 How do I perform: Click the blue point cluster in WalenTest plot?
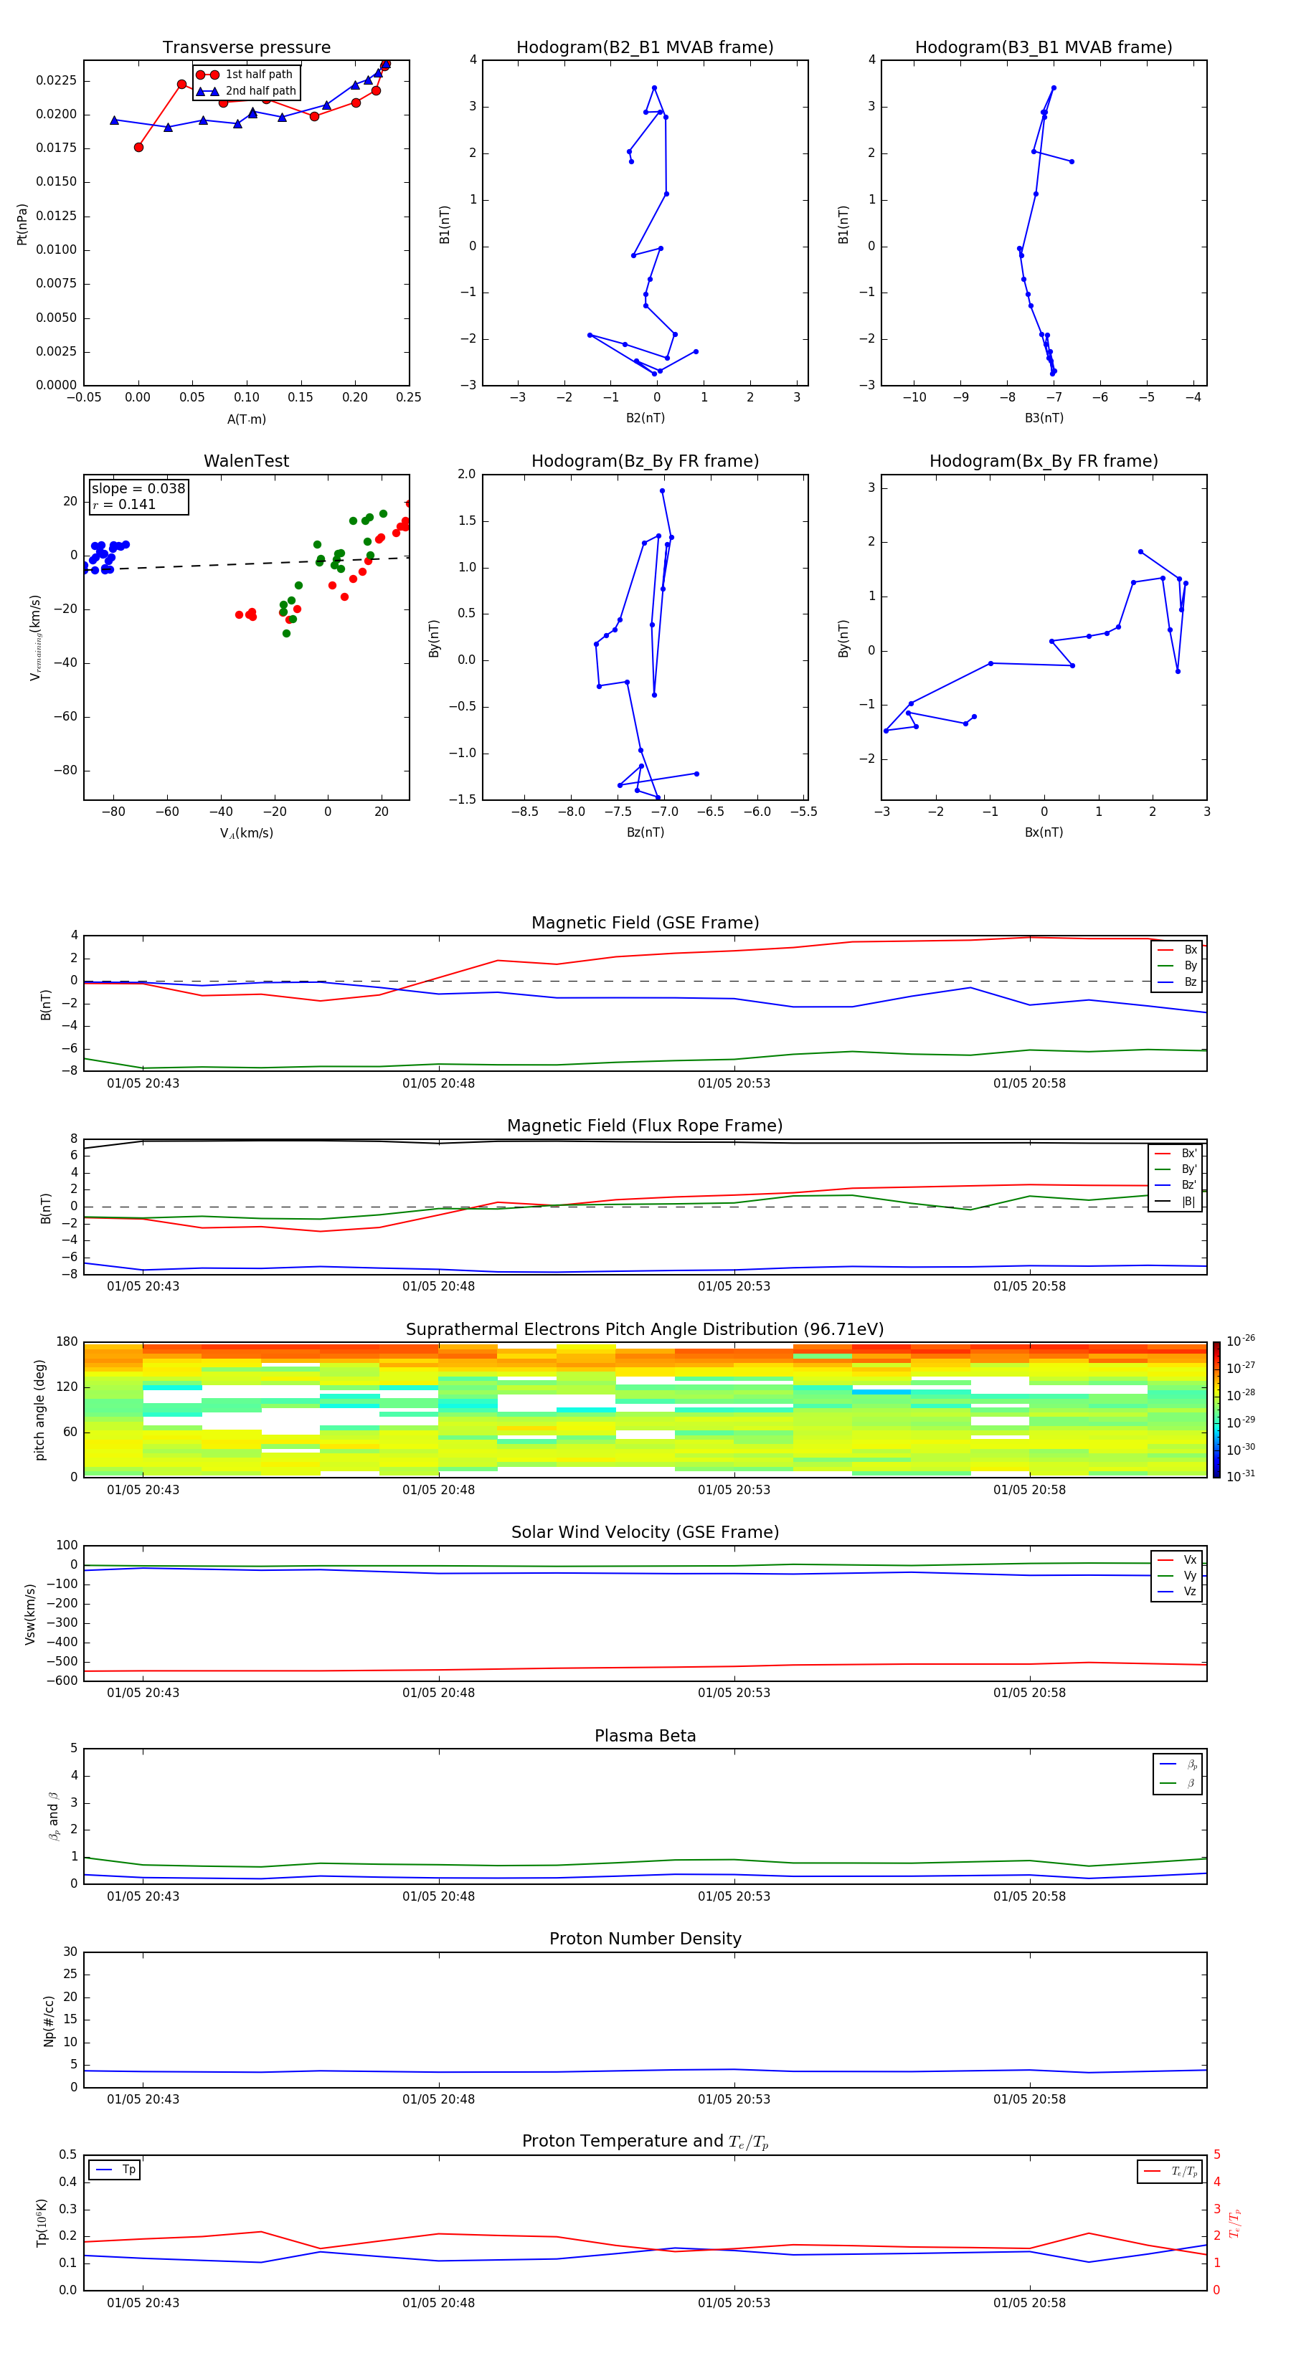coord(104,556)
